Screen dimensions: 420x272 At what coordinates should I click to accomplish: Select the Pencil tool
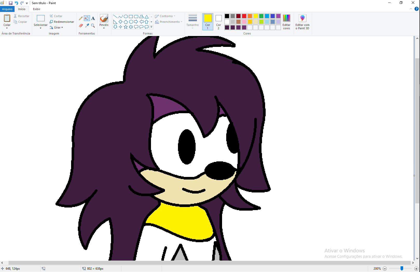point(81,18)
